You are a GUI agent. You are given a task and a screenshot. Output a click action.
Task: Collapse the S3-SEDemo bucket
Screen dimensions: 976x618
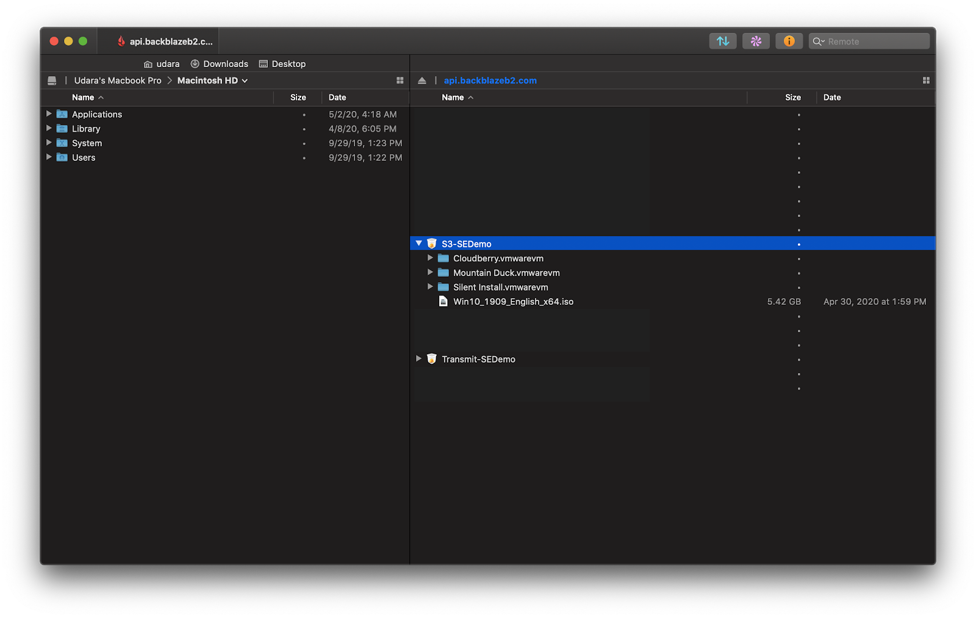point(418,243)
